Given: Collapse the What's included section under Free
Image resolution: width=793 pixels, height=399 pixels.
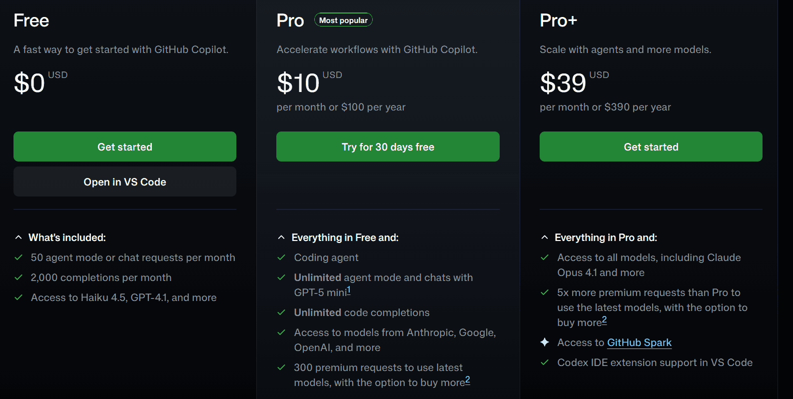Looking at the screenshot, I should point(19,237).
